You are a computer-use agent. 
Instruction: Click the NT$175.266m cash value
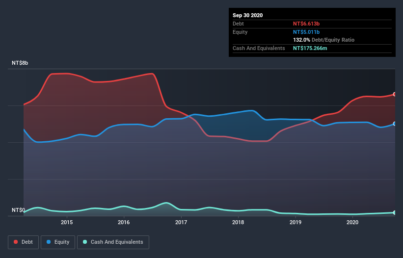(310, 48)
